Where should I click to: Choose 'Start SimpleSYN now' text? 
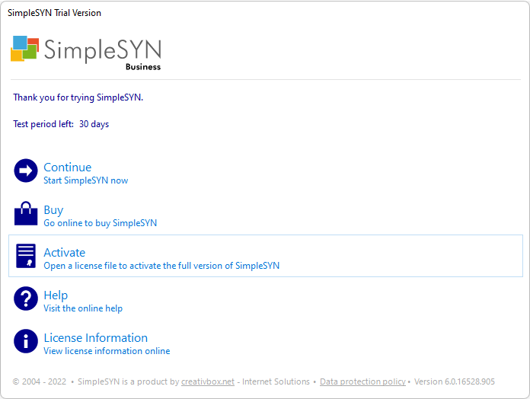pyautogui.click(x=86, y=180)
